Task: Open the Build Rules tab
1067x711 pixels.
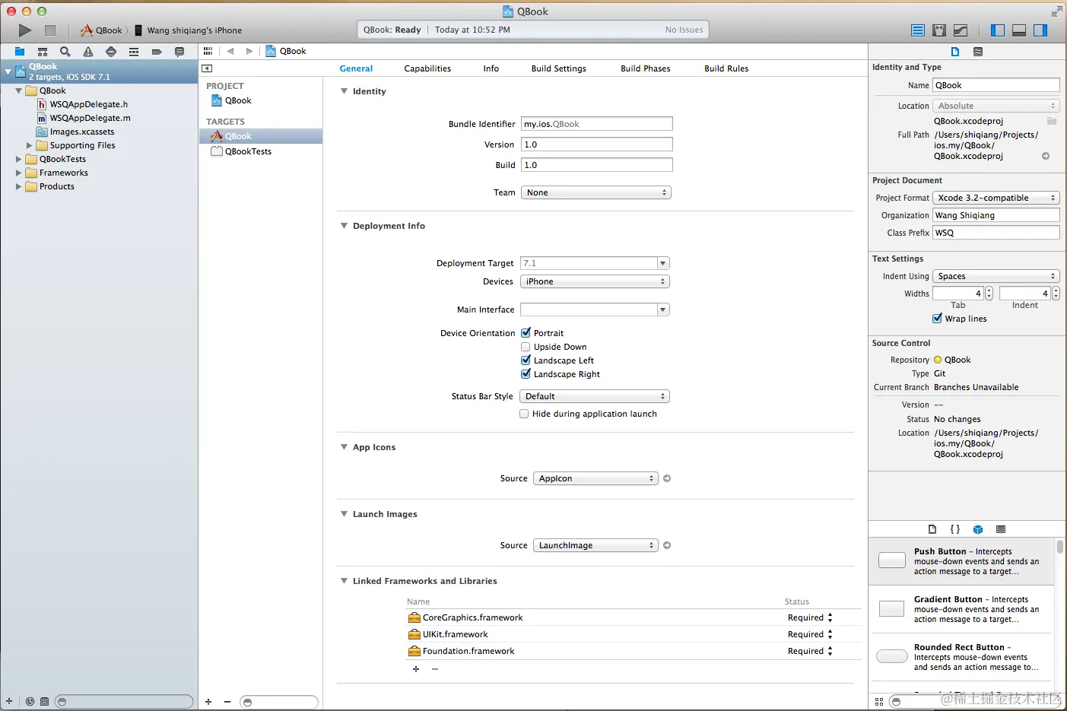Action: (726, 68)
